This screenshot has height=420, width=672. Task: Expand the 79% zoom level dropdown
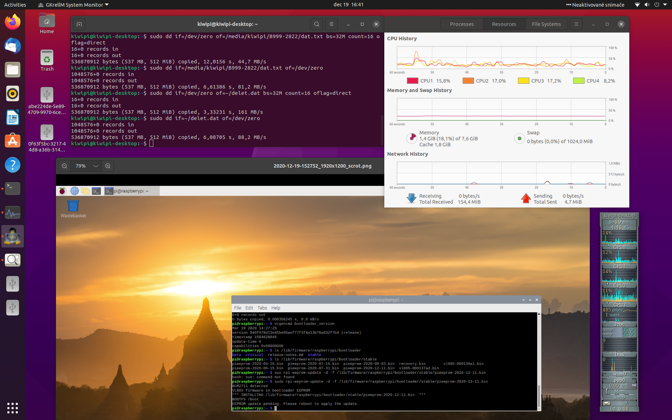click(x=96, y=166)
